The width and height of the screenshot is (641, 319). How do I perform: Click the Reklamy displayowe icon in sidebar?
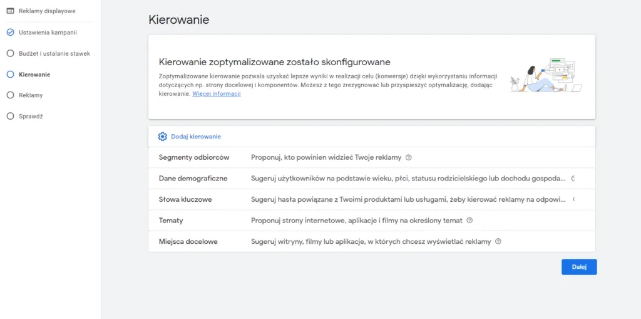click(10, 11)
